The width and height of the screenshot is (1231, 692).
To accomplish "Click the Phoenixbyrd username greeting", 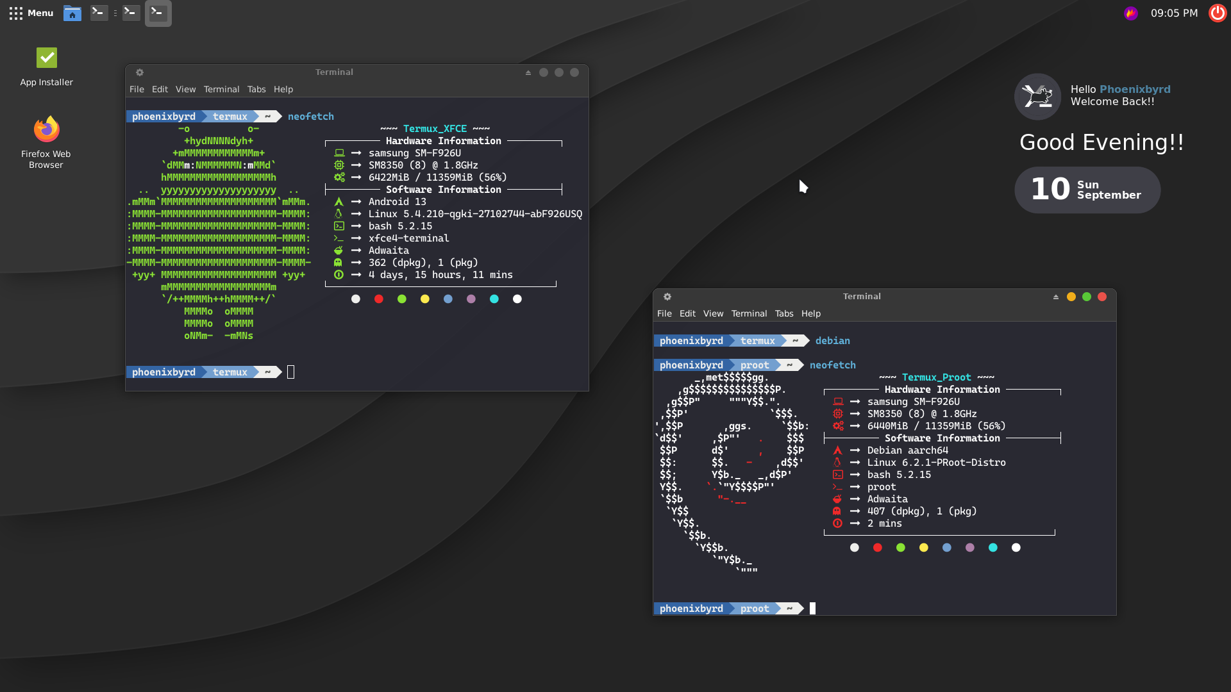I will [x=1135, y=89].
